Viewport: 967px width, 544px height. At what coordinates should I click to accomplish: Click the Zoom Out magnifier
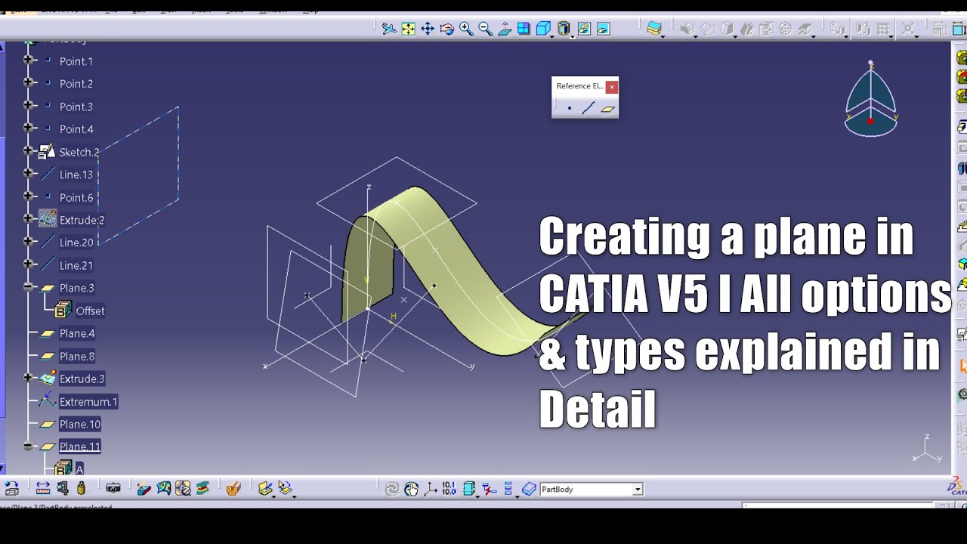pyautogui.click(x=485, y=29)
